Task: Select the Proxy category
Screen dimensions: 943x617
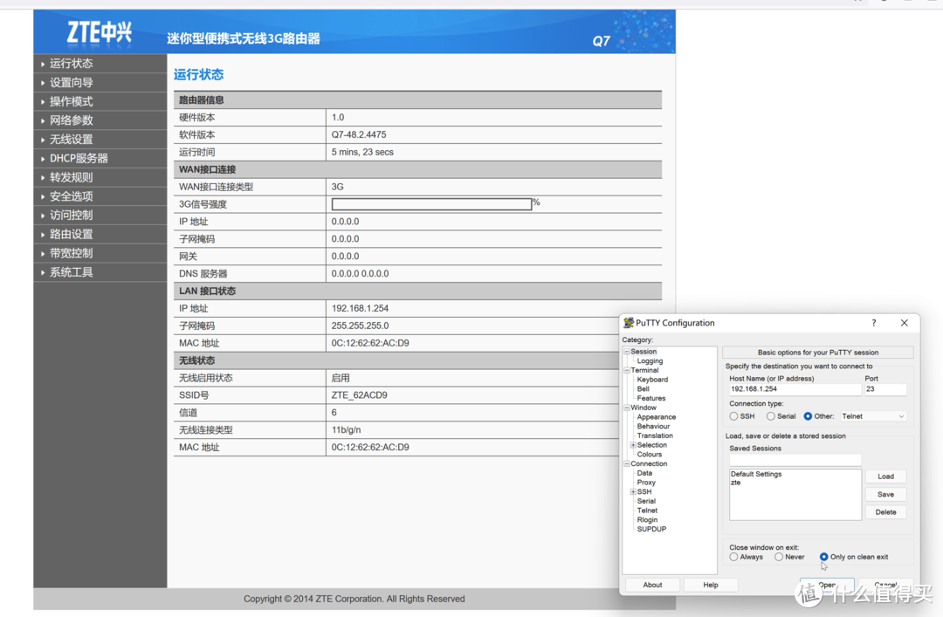Action: coord(645,482)
